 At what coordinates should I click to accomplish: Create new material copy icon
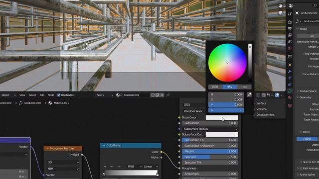pos(158,95)
